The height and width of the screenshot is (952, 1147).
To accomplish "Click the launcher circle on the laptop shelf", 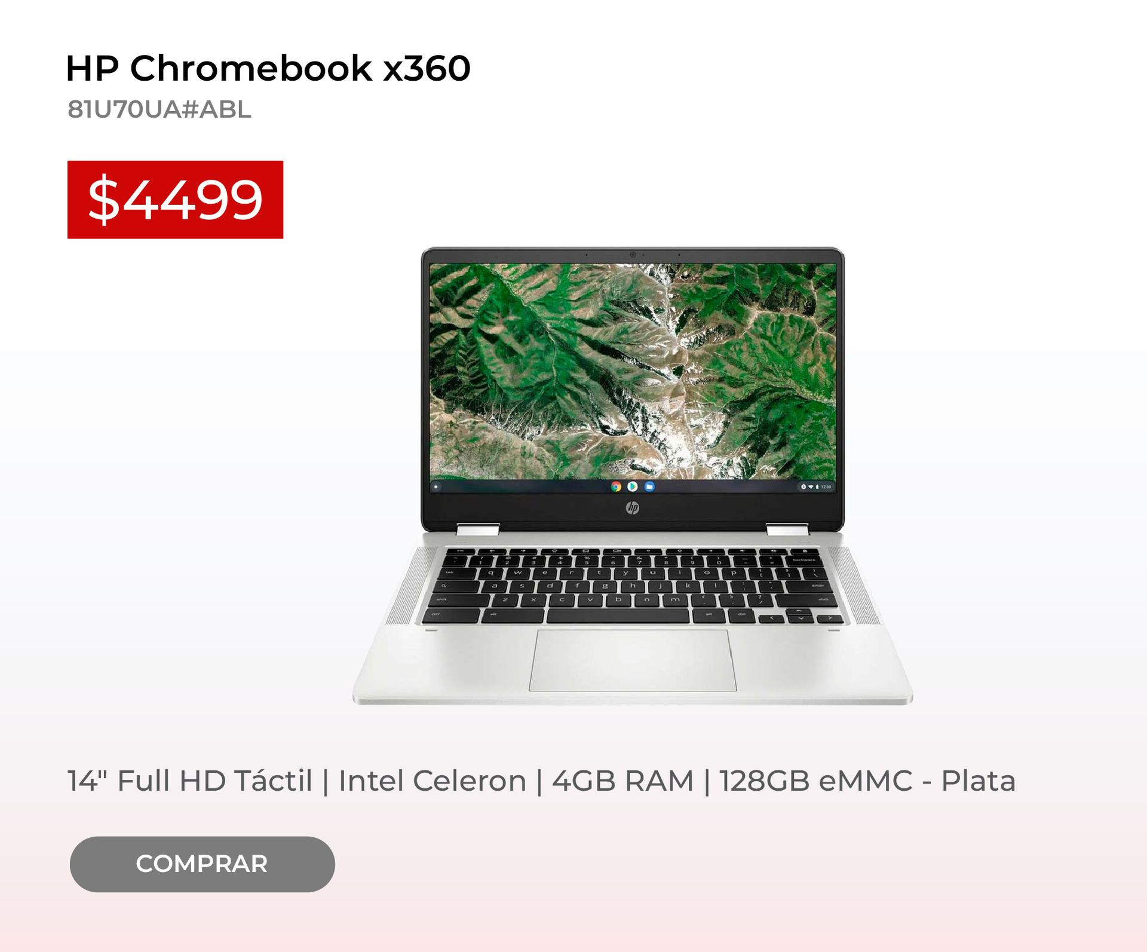I will click(436, 486).
